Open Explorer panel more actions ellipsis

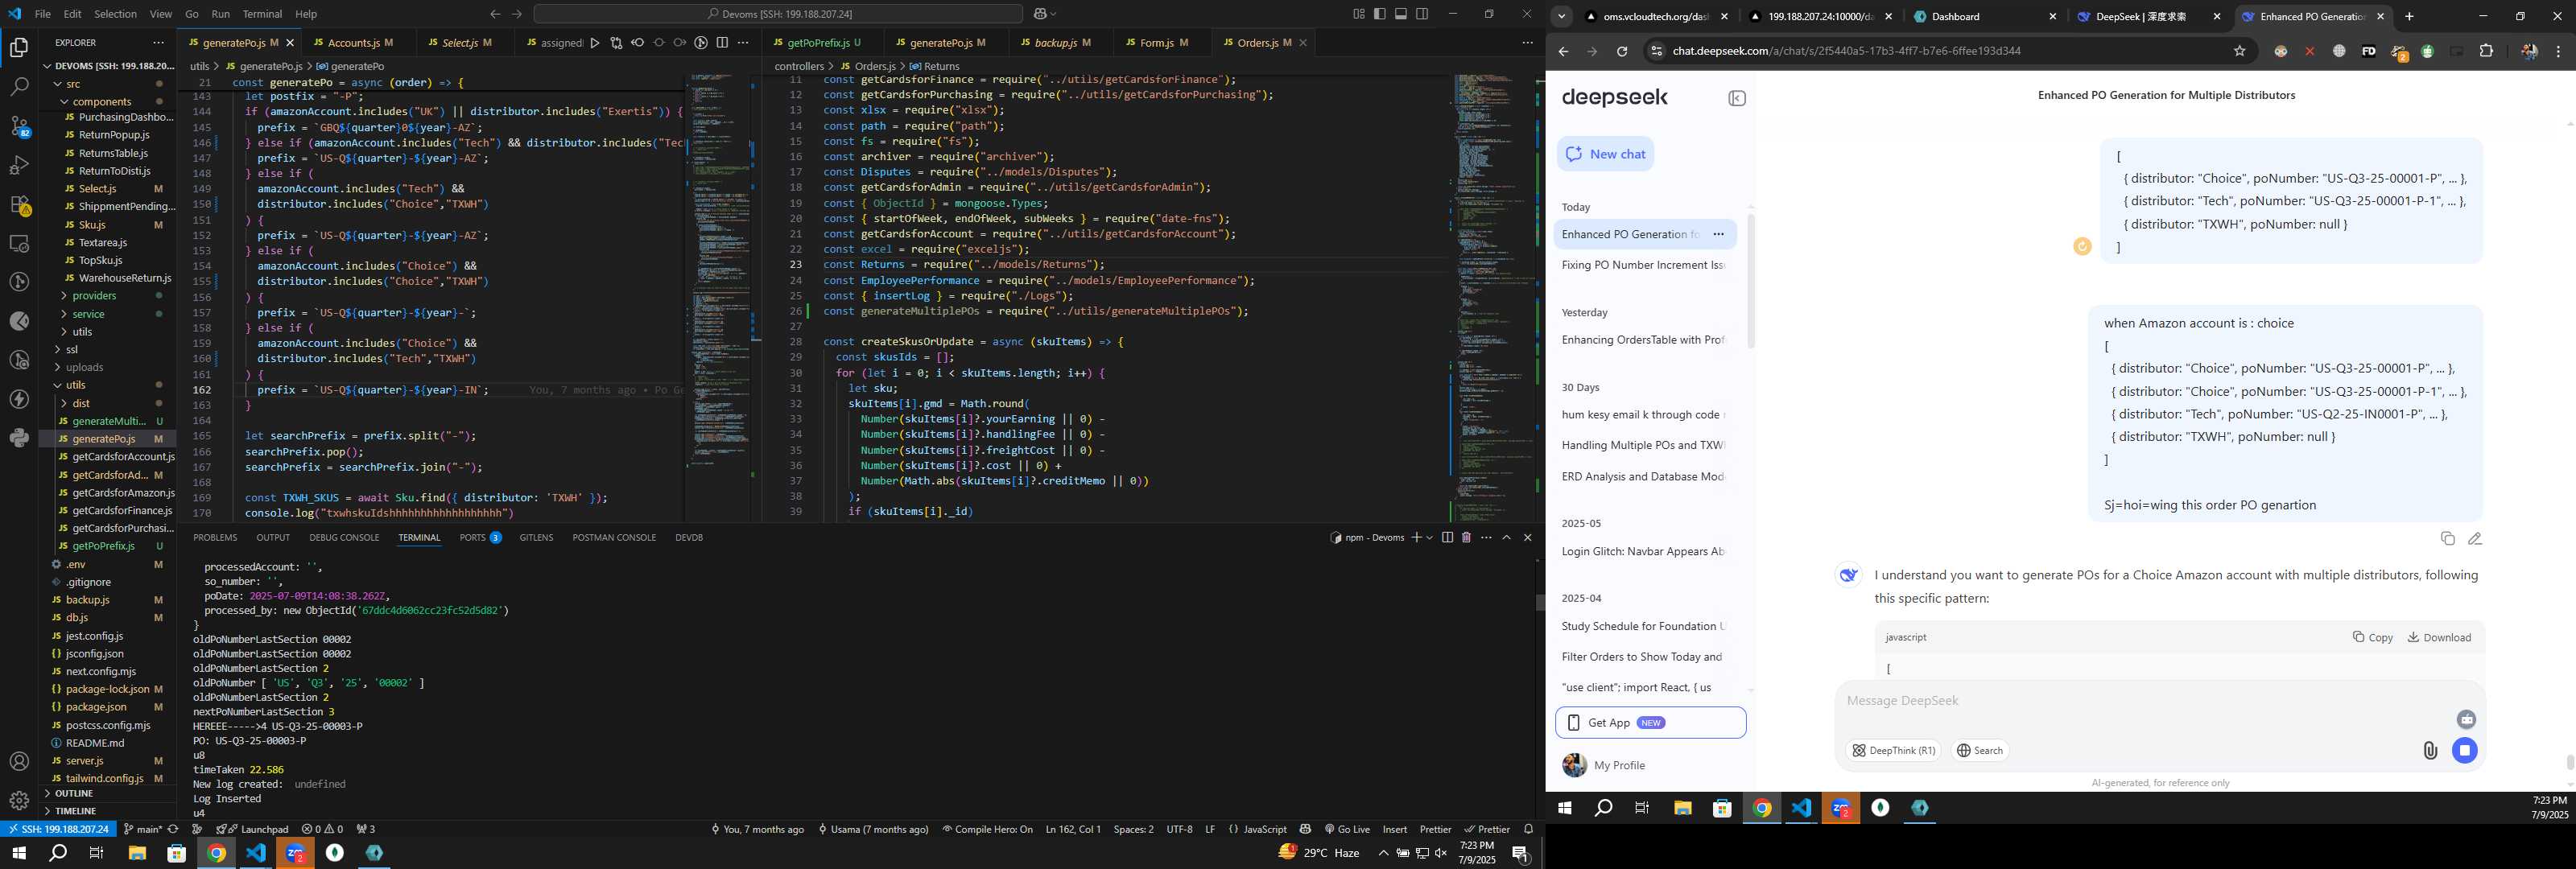click(x=158, y=43)
